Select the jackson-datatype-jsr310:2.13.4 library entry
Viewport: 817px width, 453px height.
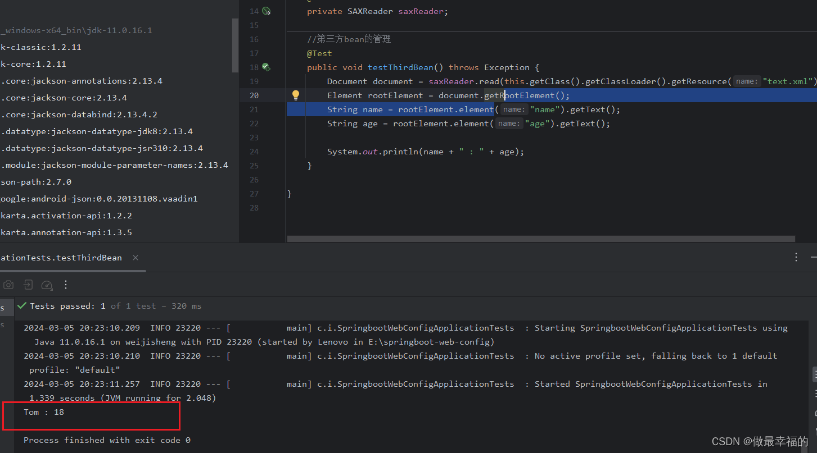(102, 148)
